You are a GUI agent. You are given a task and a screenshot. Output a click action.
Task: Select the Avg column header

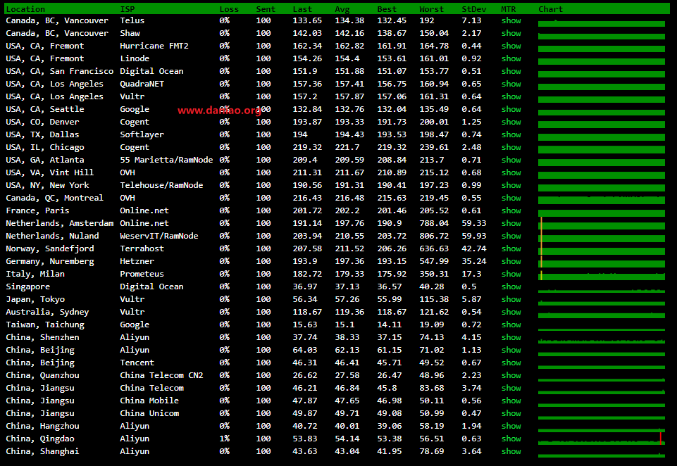pyautogui.click(x=342, y=9)
